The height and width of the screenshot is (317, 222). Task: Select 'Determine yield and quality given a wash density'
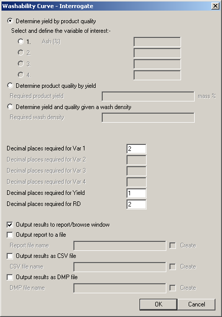[10, 107]
